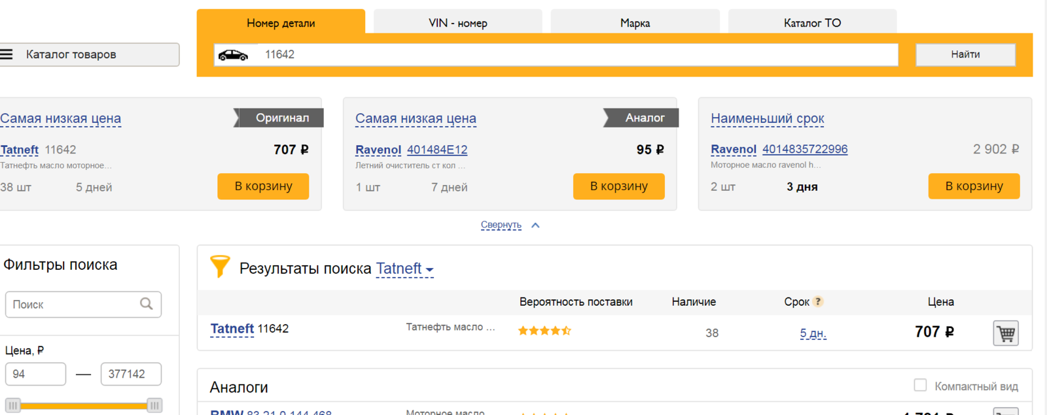Open the Каталог товаров menu button
The height and width of the screenshot is (415, 1047).
tap(89, 54)
